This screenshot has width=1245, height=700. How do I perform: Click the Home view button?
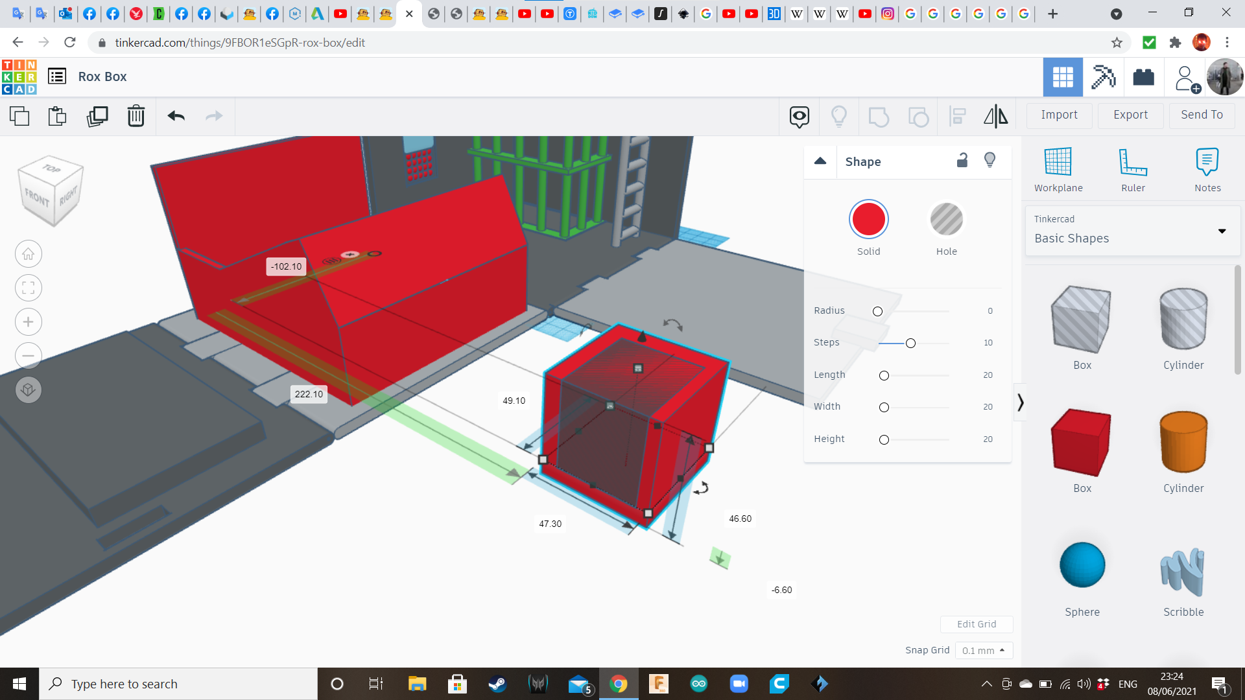point(29,254)
